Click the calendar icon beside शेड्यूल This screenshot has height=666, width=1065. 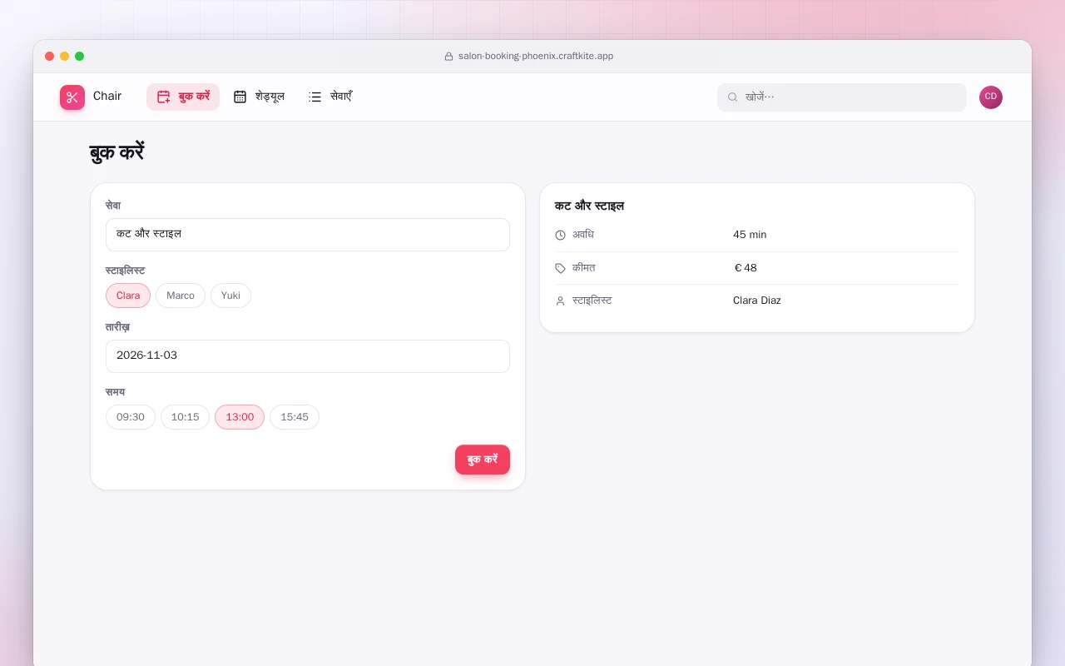(x=240, y=97)
